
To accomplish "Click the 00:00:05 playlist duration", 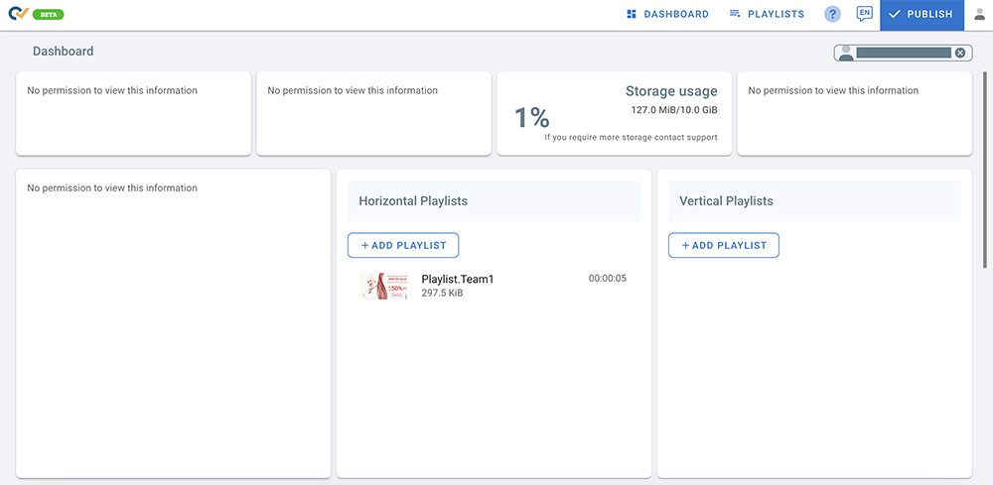I will [607, 279].
